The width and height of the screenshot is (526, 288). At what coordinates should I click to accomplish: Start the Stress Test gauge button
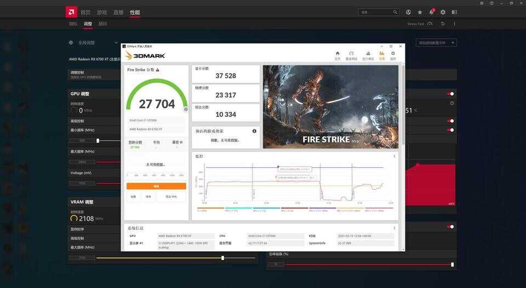(430, 24)
